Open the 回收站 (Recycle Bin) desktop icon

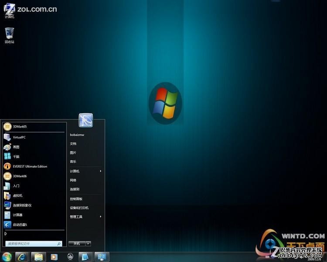pyautogui.click(x=10, y=34)
